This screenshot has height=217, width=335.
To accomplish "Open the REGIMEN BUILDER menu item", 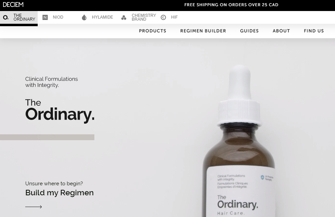I will point(203,31).
